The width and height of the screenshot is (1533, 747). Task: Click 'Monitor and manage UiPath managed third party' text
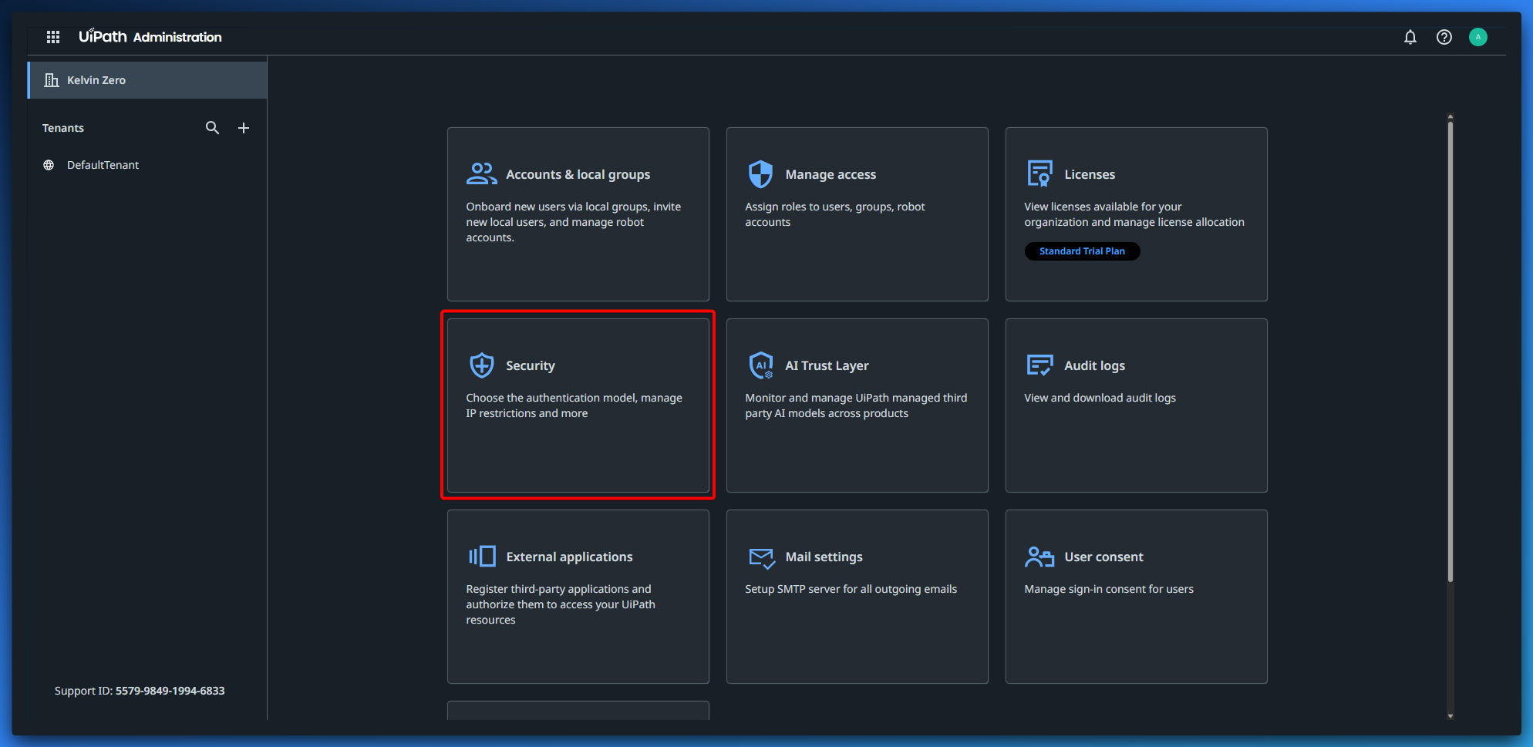point(856,405)
